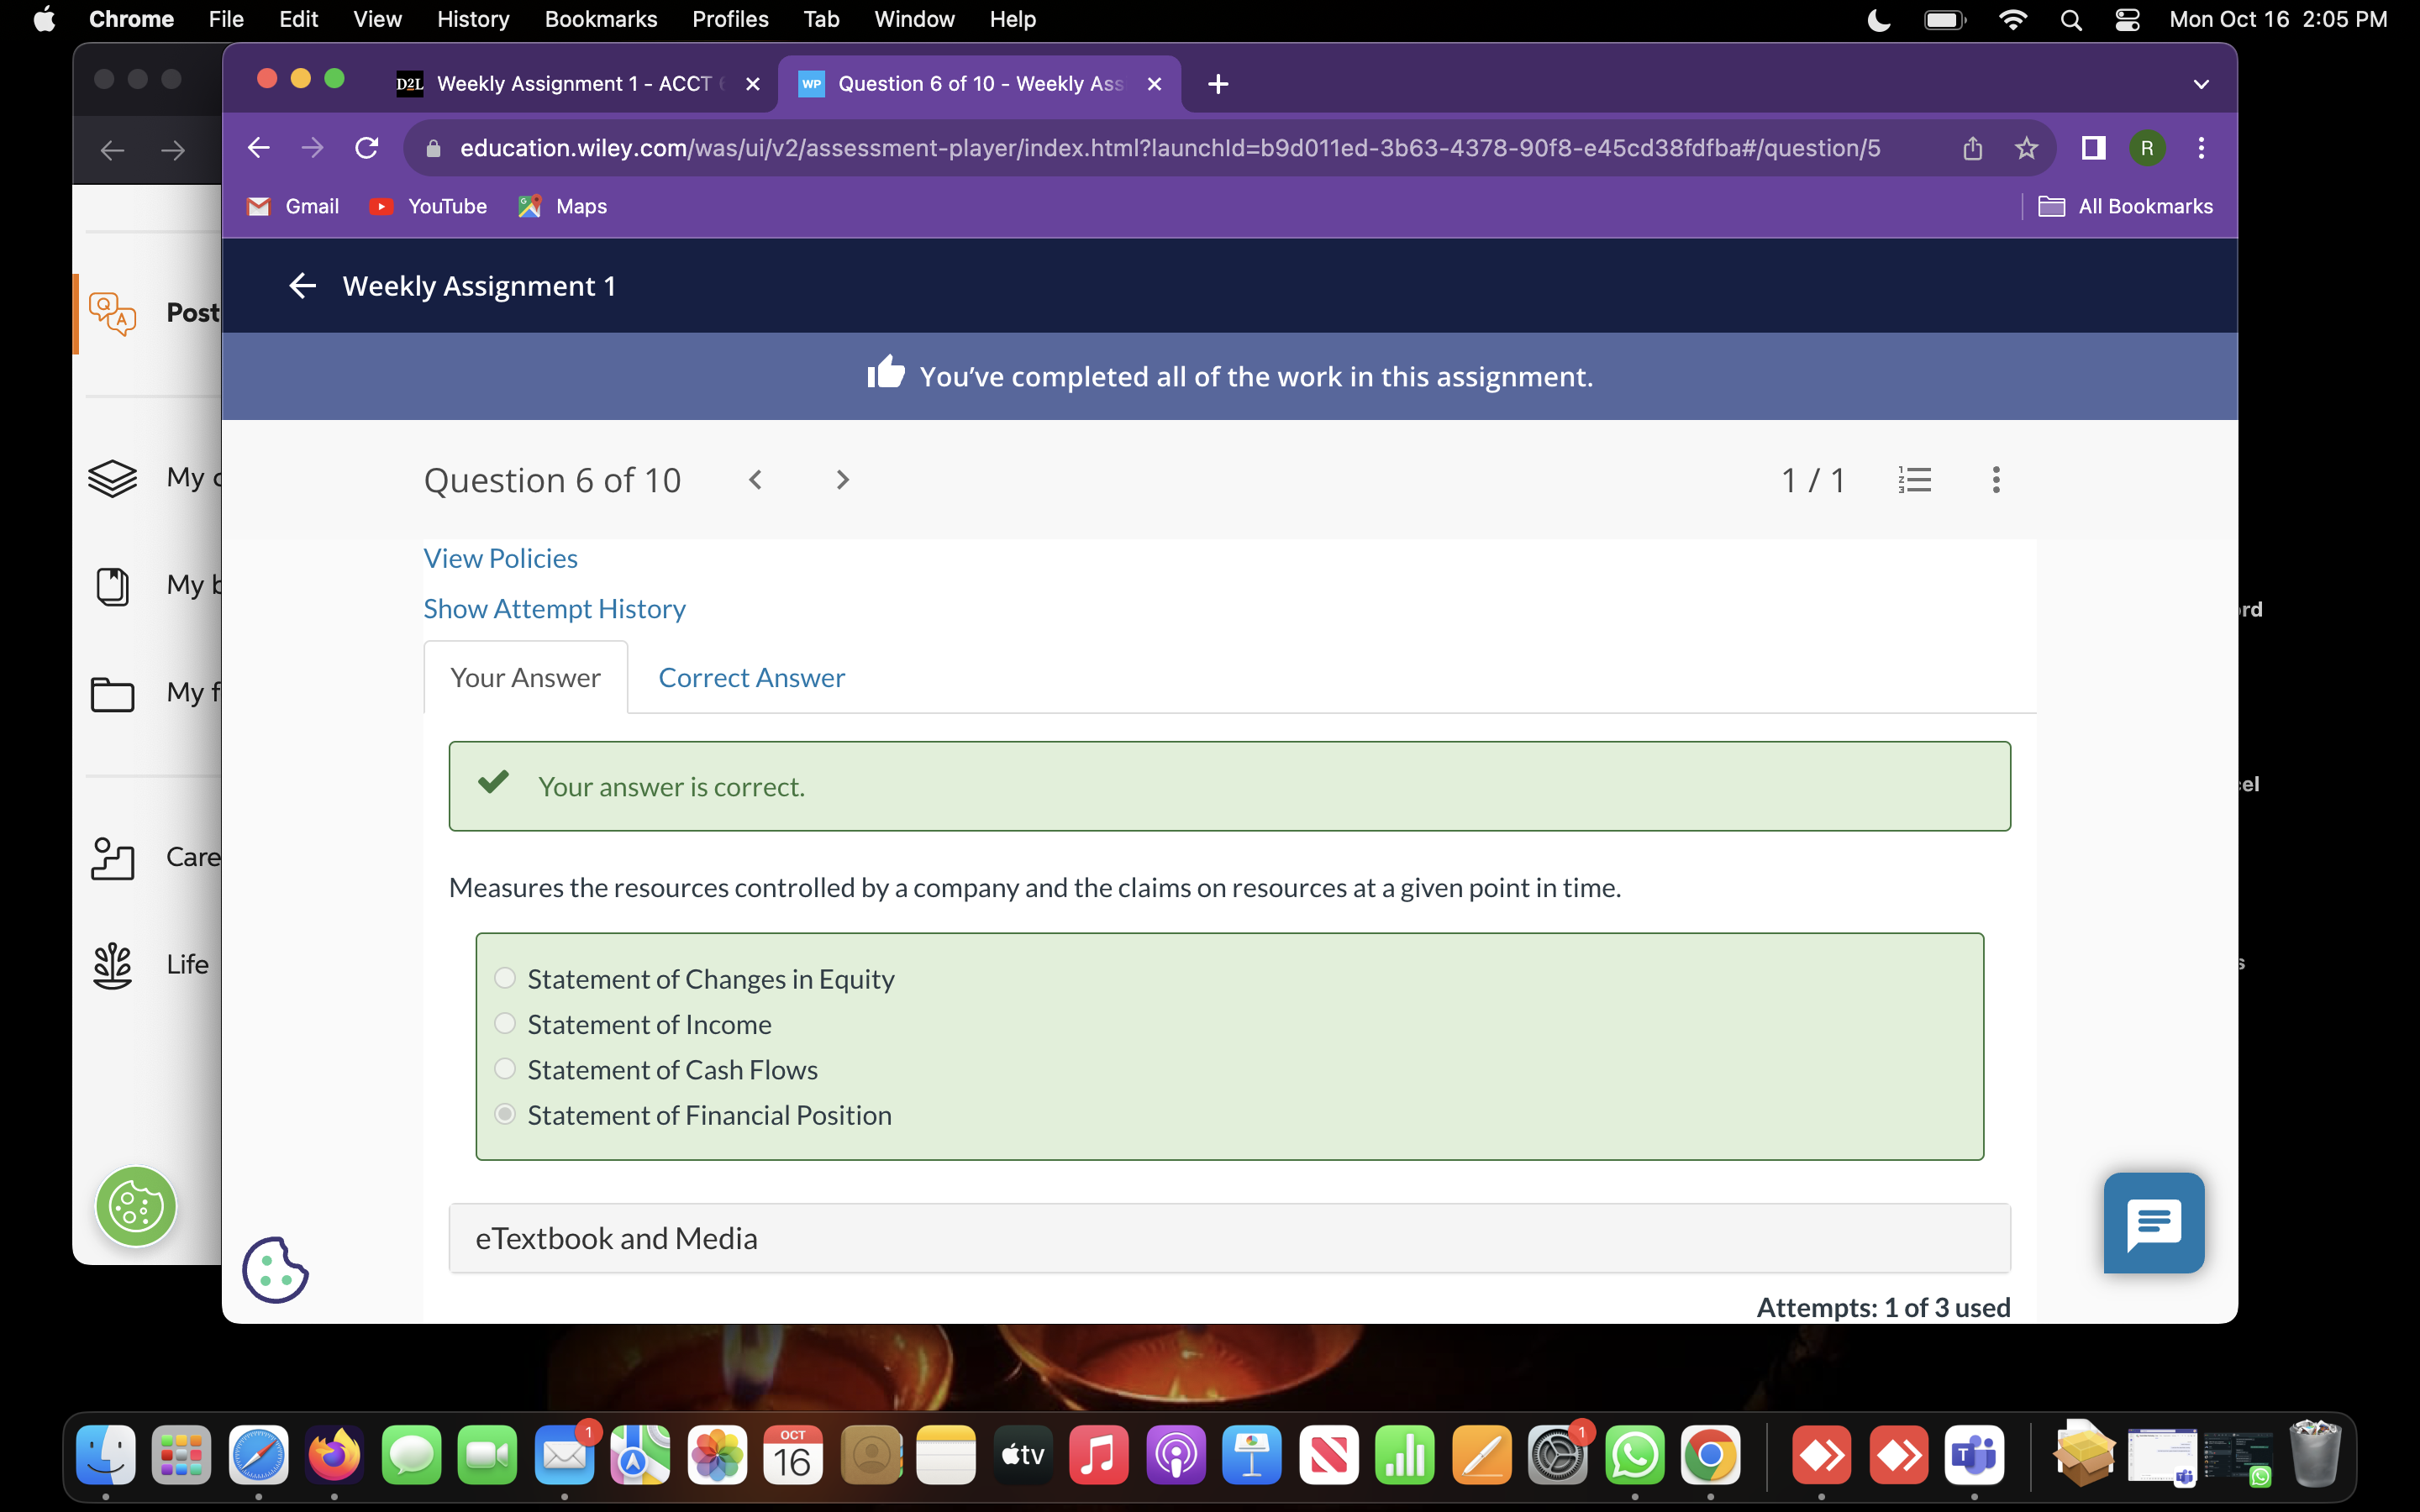Click Show Attempt History link
Screen dimensions: 2420x1512
[554, 609]
